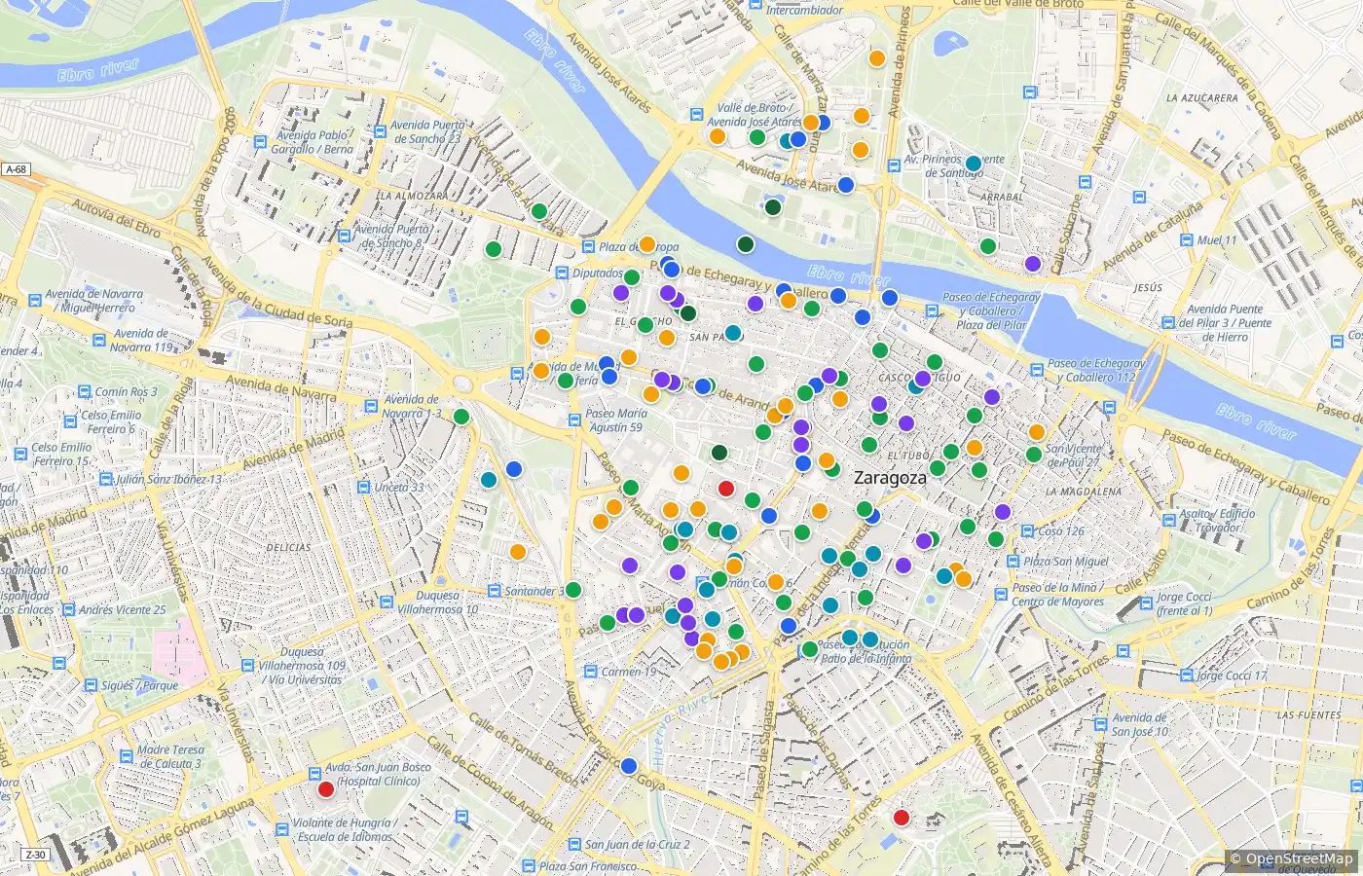Select the LAS FUENTES district label
Viewport: 1363px width, 876px height.
click(1308, 715)
